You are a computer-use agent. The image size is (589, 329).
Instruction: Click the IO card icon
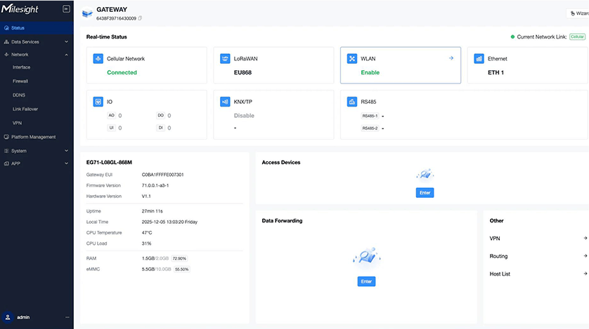(98, 102)
